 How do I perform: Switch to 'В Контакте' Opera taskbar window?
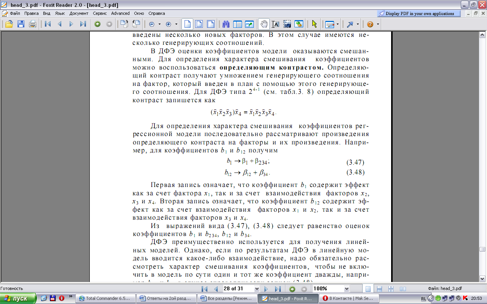349,298
